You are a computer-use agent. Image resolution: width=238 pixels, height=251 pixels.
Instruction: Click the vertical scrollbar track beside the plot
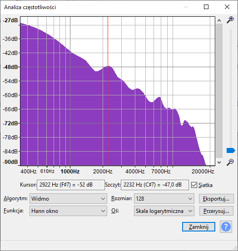(219, 91)
